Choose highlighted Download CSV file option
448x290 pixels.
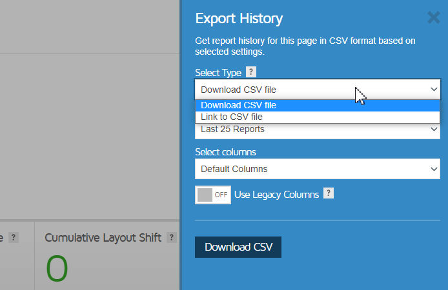pos(318,106)
